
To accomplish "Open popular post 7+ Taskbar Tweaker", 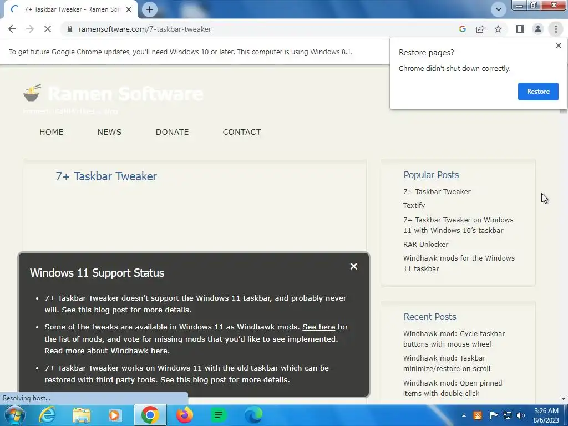I will point(437,191).
